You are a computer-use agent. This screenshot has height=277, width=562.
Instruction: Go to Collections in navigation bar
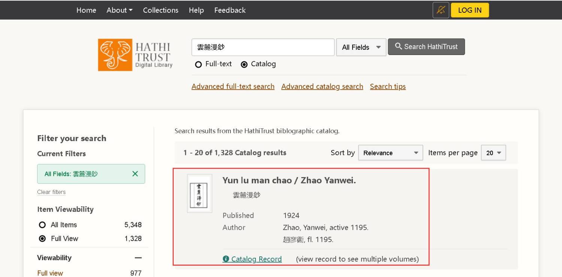pyautogui.click(x=160, y=10)
